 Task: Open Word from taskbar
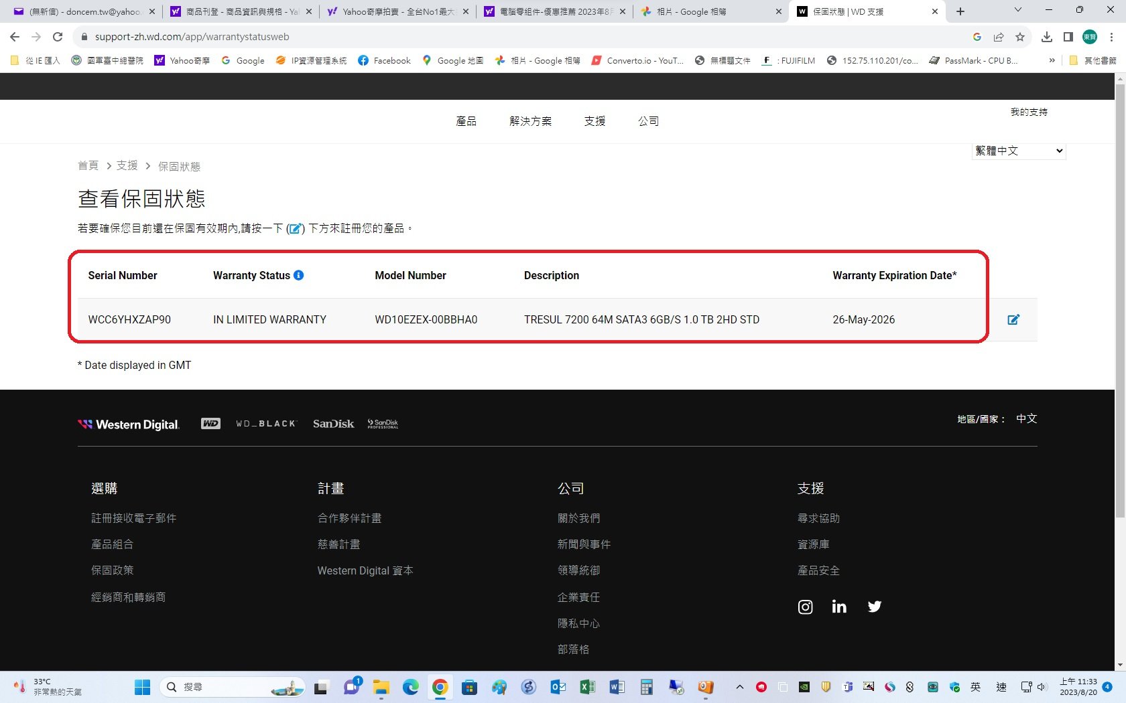pyautogui.click(x=617, y=687)
